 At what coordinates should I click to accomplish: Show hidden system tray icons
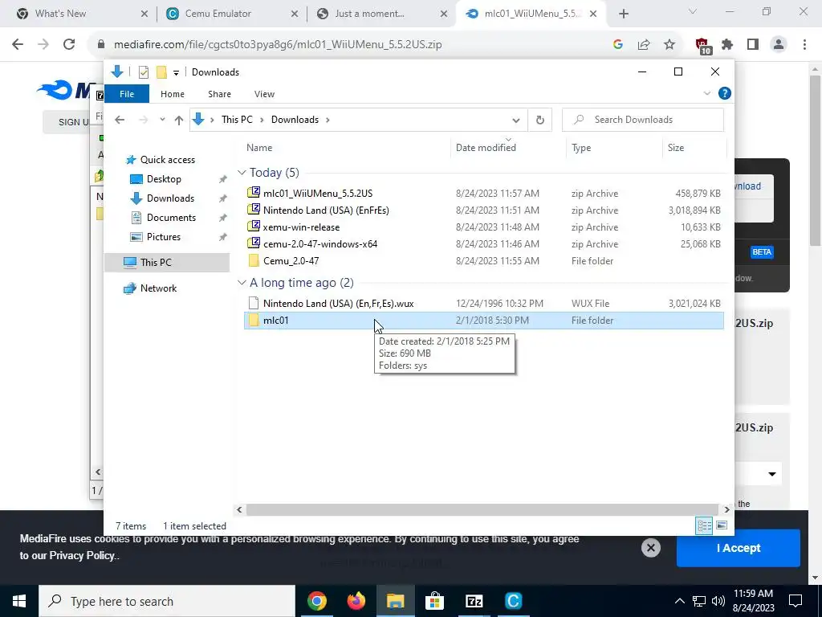click(679, 601)
